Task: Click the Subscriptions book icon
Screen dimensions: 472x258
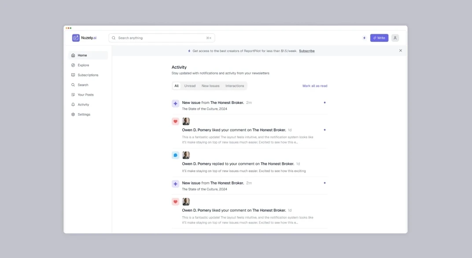Action: point(73,75)
